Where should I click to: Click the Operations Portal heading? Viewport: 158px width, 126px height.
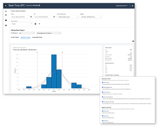point(106,79)
